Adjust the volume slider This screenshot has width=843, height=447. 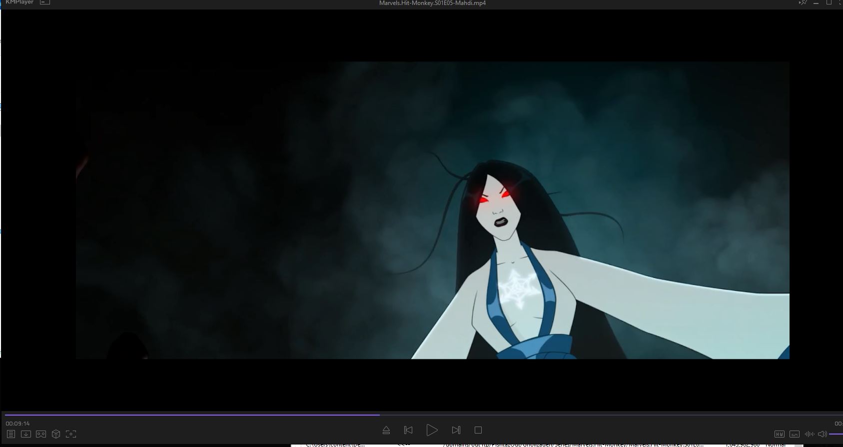836,434
